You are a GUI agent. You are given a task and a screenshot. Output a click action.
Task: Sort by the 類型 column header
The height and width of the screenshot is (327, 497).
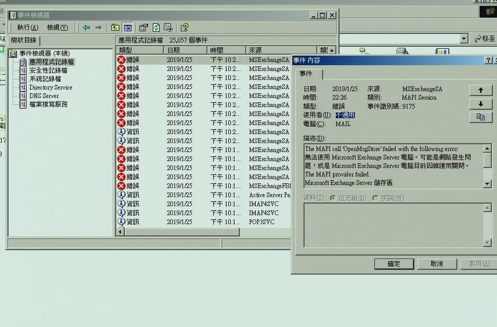pyautogui.click(x=140, y=50)
